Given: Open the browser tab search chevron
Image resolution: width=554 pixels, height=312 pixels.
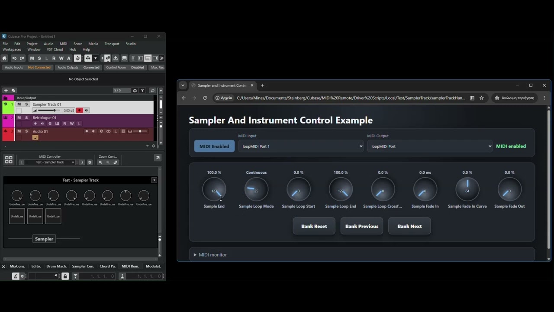Looking at the screenshot, I should (x=183, y=85).
